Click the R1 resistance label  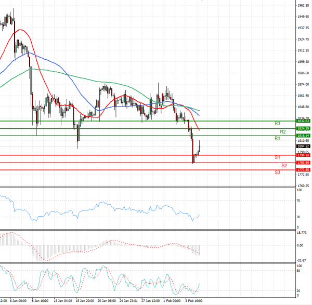[x=277, y=138]
